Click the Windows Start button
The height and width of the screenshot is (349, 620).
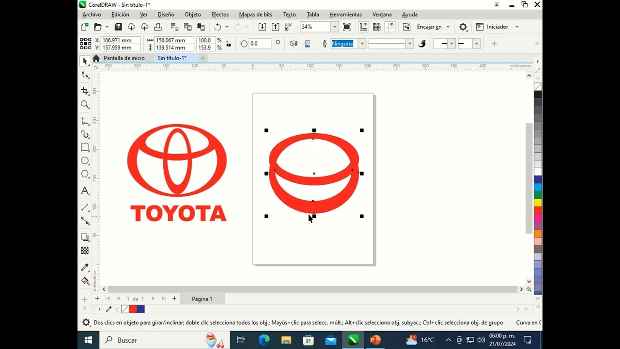click(88, 340)
